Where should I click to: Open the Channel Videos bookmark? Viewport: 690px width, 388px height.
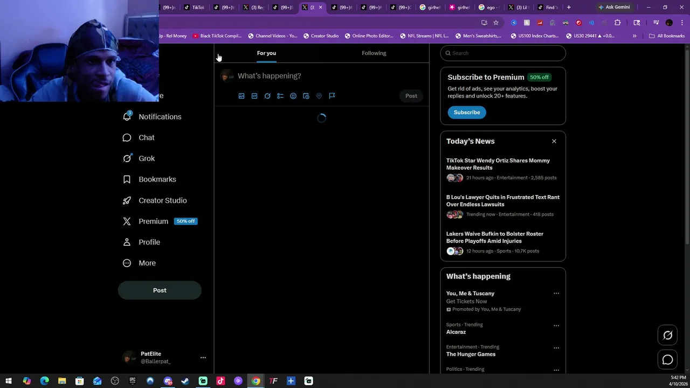coord(272,36)
